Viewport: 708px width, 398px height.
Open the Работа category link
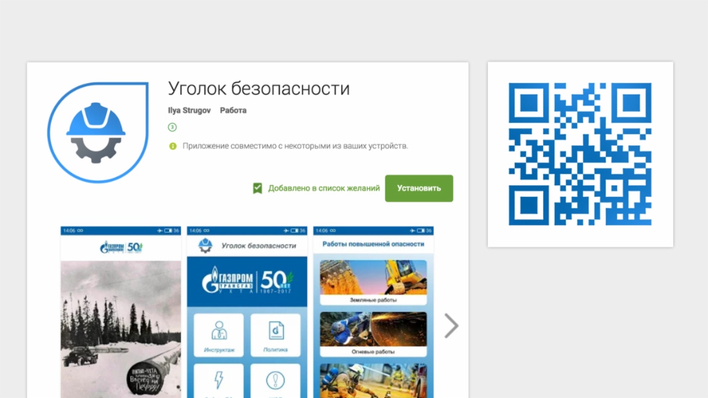coord(233,110)
